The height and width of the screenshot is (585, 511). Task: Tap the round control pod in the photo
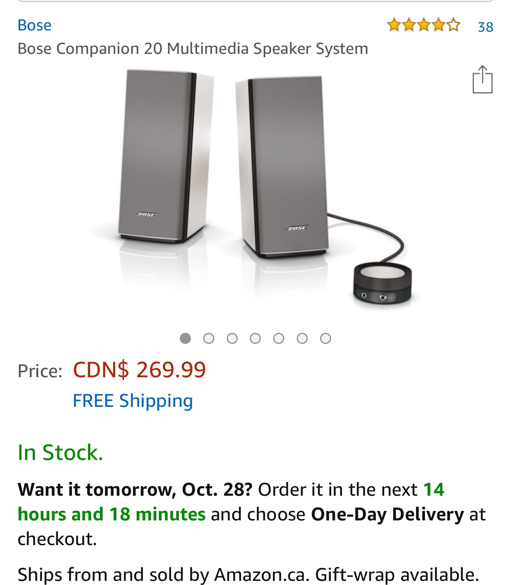(382, 282)
